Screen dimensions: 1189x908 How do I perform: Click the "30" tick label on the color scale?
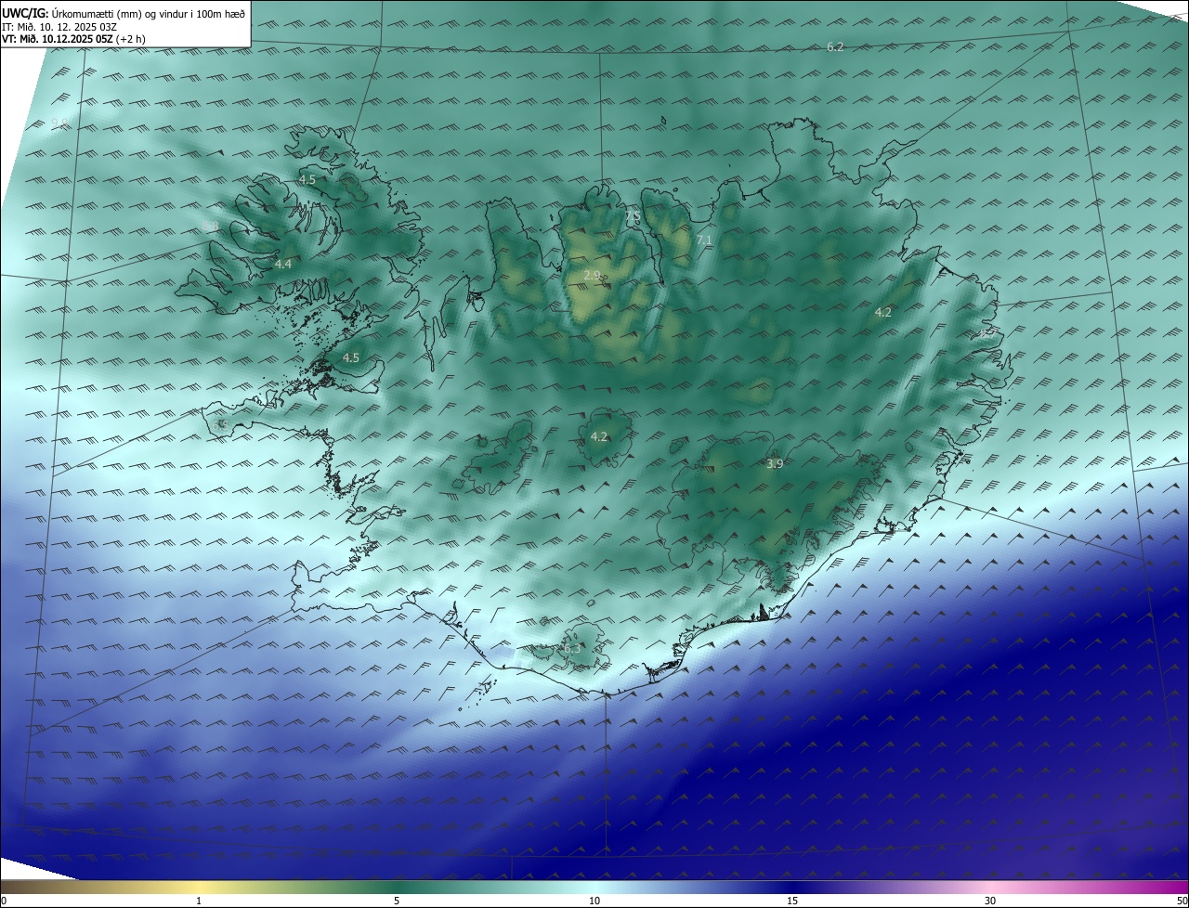[x=990, y=901]
